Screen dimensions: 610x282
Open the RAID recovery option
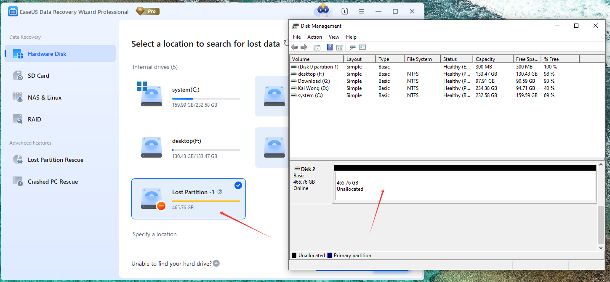pyautogui.click(x=34, y=119)
